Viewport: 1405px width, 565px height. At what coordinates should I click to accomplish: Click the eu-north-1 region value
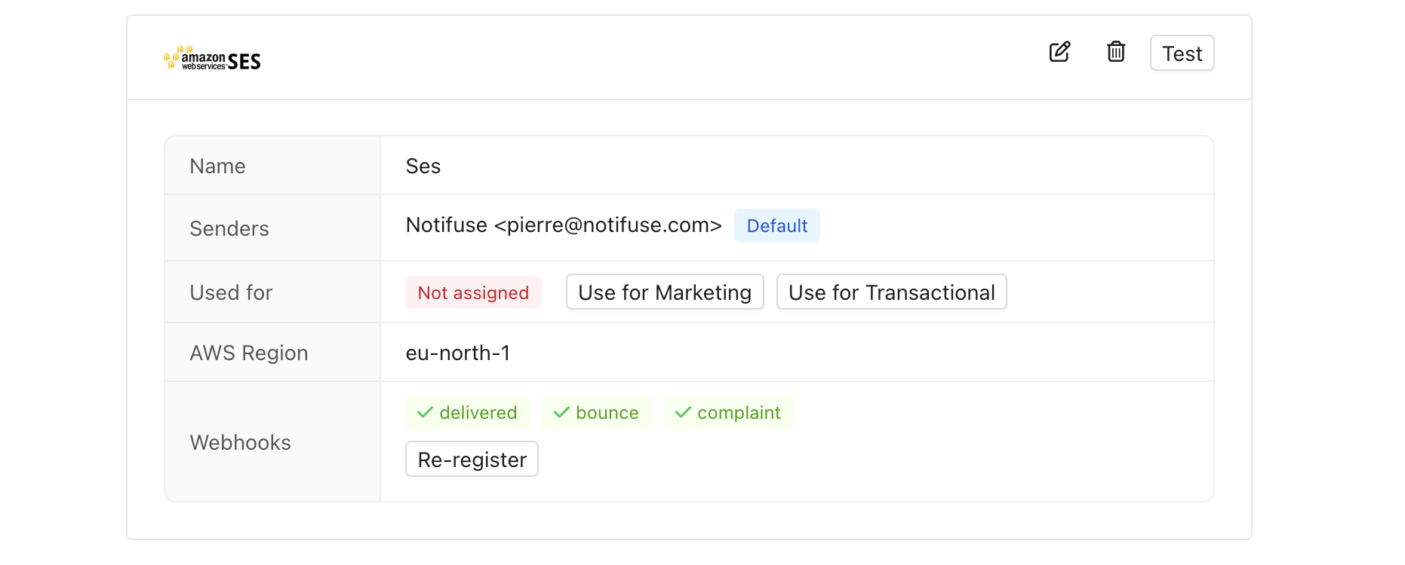click(458, 353)
